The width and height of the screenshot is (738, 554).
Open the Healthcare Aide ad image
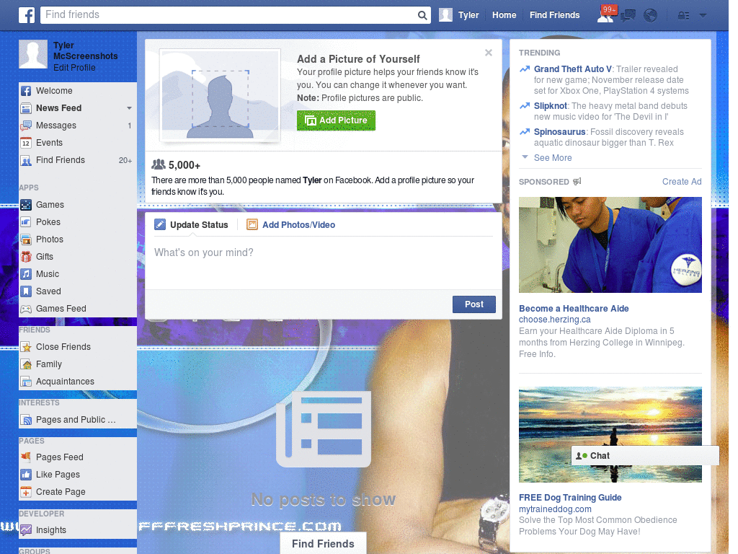[x=610, y=245]
